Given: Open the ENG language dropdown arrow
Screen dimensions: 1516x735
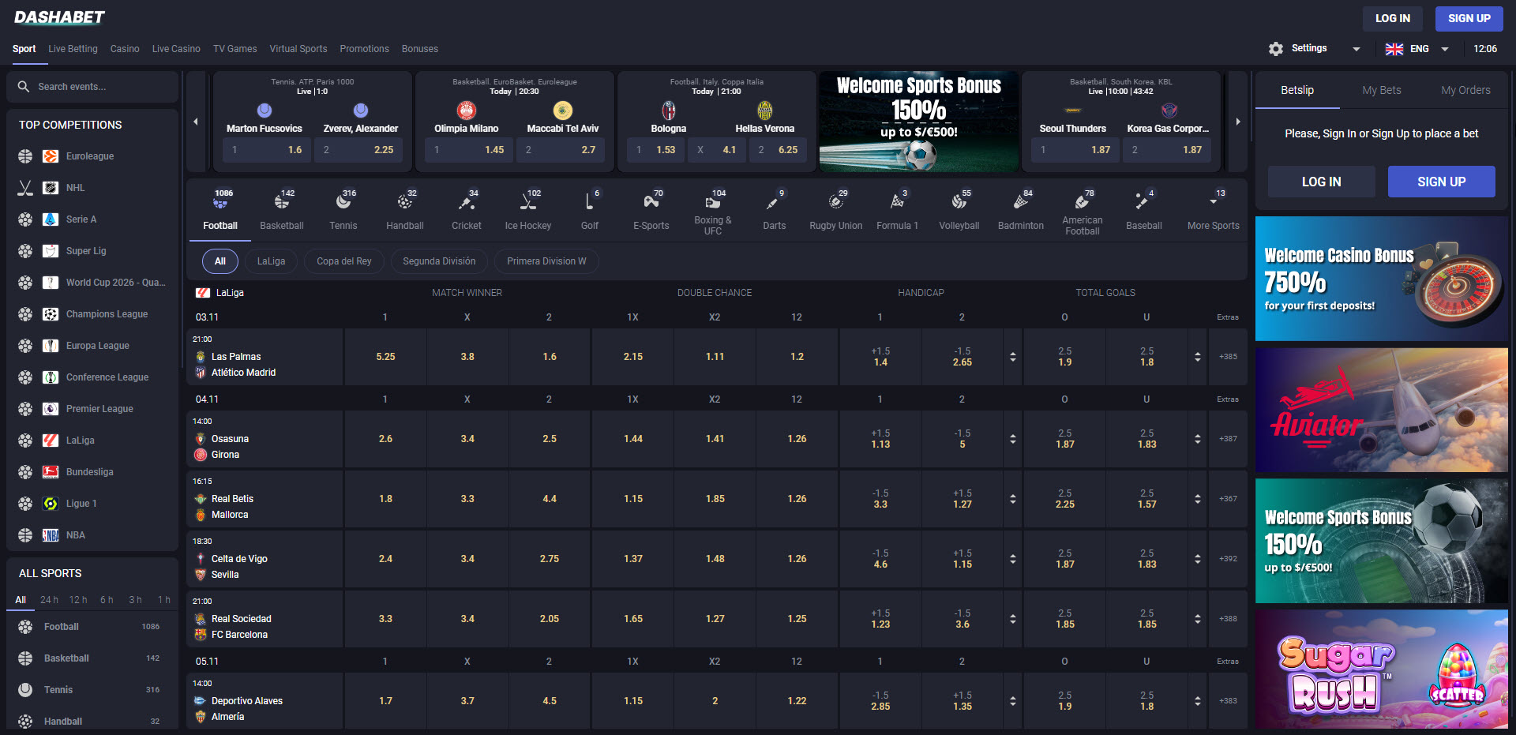Looking at the screenshot, I should pyautogui.click(x=1445, y=49).
